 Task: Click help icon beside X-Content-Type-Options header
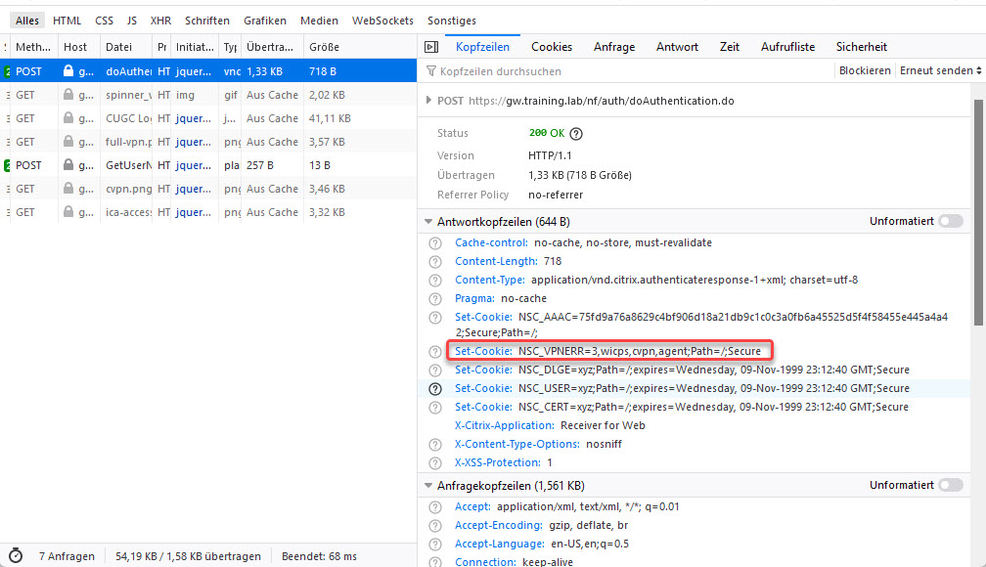click(435, 445)
